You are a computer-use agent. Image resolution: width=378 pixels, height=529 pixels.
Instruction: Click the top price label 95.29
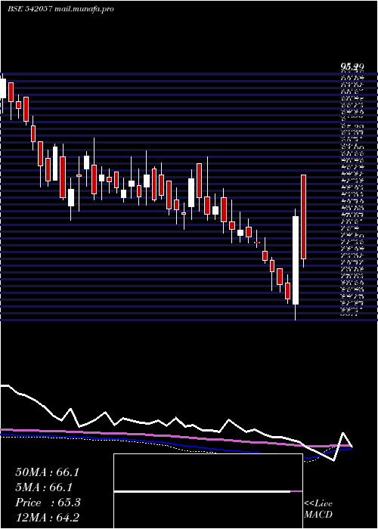pos(352,68)
